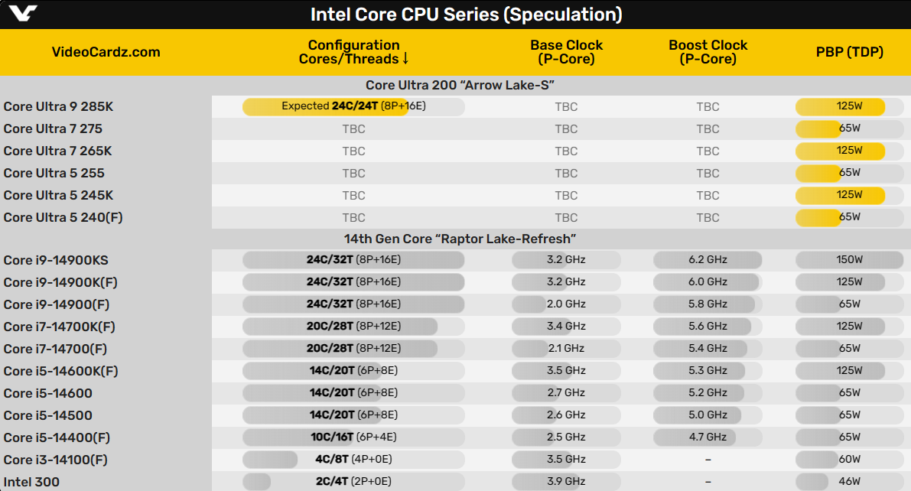Click the 46W power bar
Viewport: 911px width, 491px height.
[849, 482]
